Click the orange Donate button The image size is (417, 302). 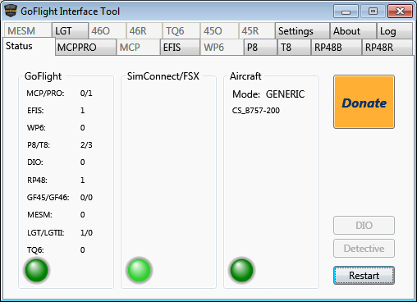click(364, 102)
